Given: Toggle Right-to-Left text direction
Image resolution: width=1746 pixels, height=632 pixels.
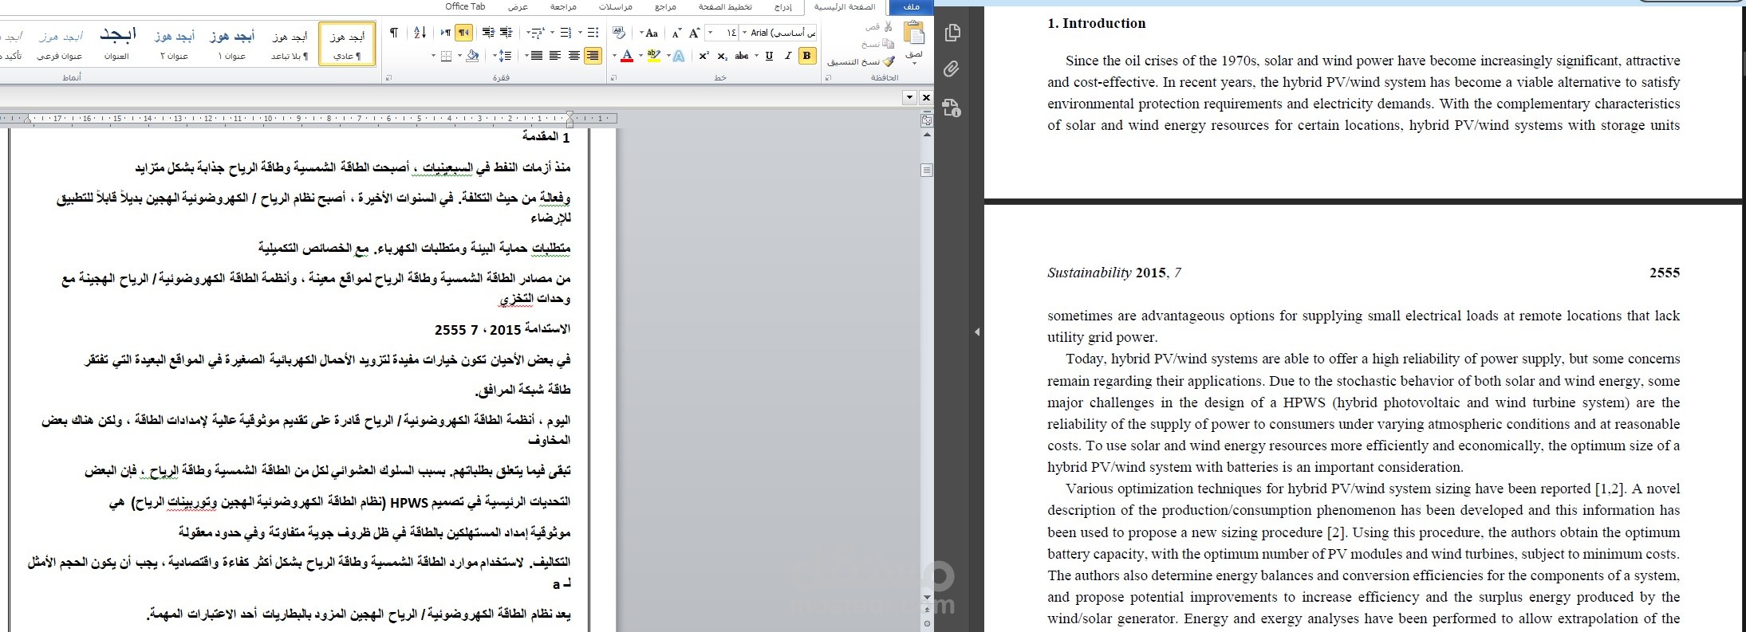Looking at the screenshot, I should pos(463,33).
